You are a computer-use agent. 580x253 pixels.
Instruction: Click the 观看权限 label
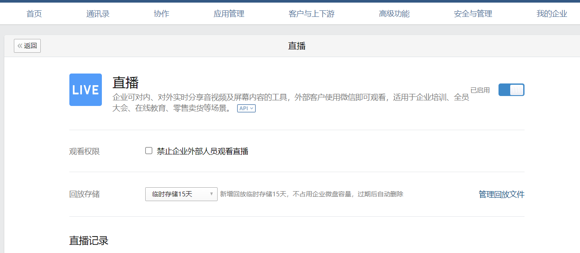coord(85,151)
